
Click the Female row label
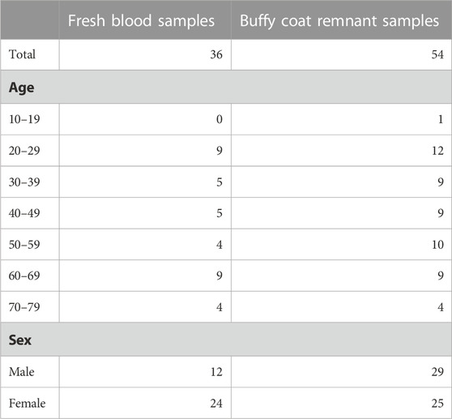[x=27, y=403]
